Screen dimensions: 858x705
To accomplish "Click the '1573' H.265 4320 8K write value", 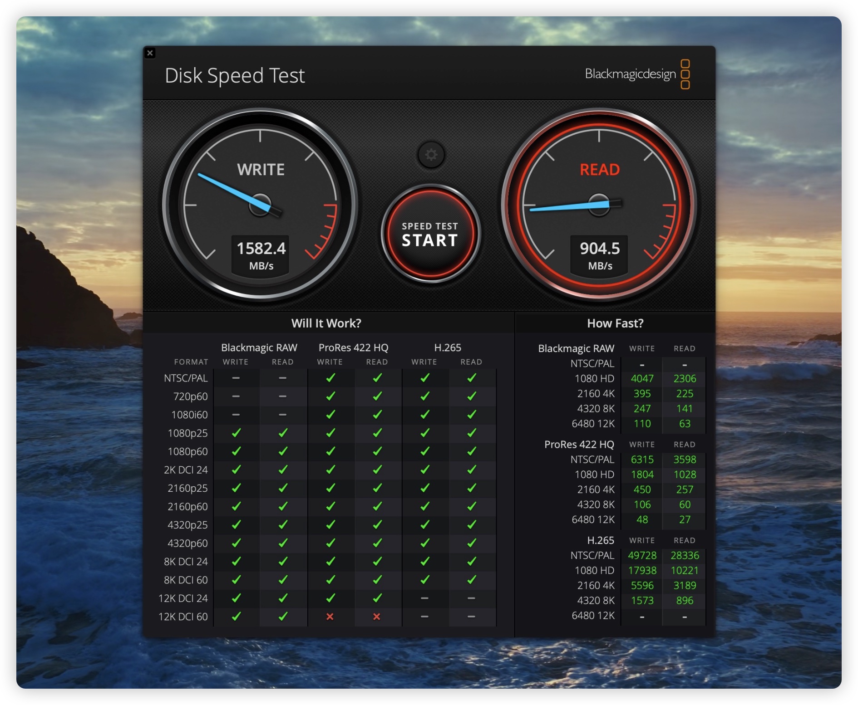I will coord(642,600).
